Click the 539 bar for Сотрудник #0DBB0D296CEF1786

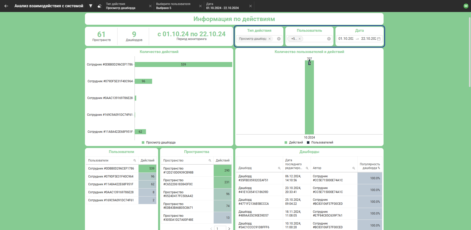click(183, 64)
